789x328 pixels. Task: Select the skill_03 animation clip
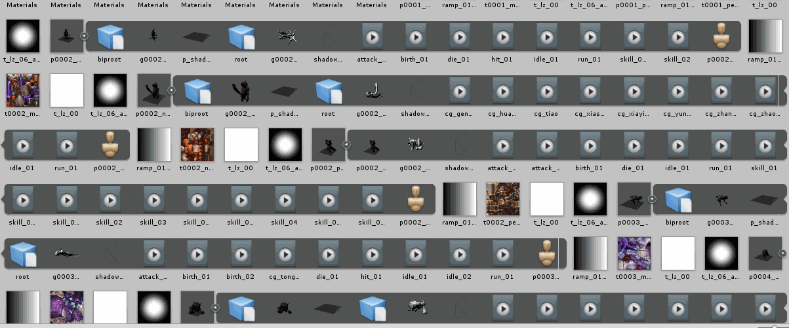[153, 199]
